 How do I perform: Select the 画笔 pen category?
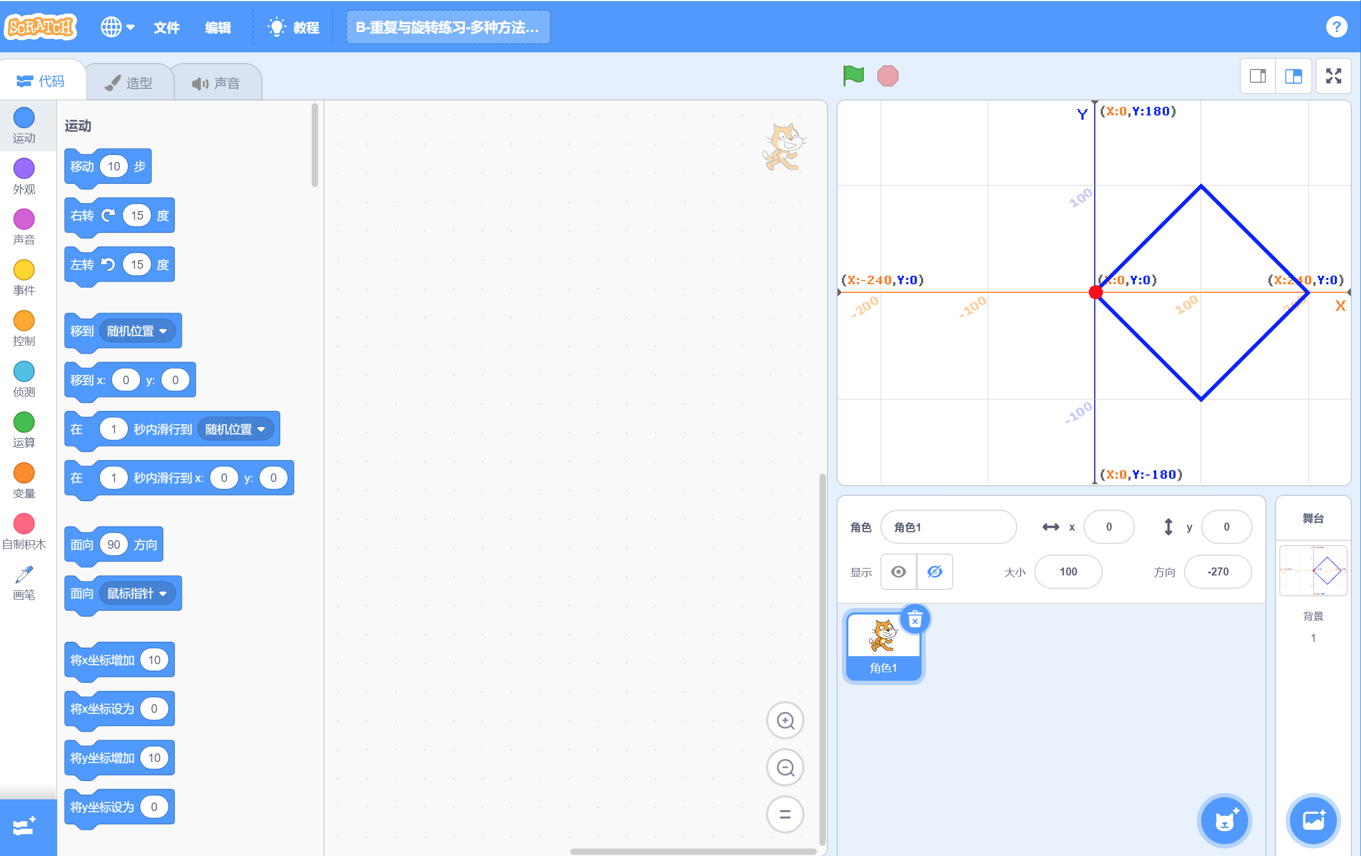(x=24, y=582)
